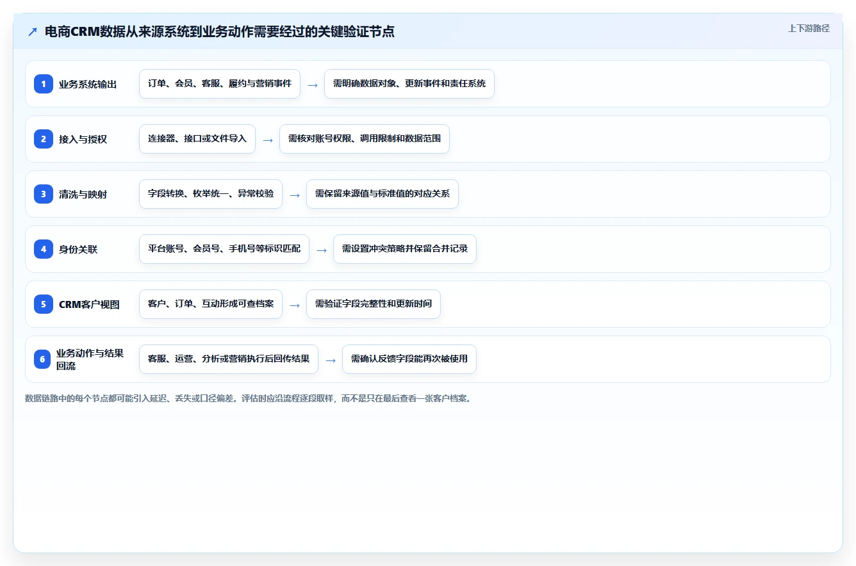Image resolution: width=856 pixels, height=566 pixels.
Task: Select the 连接器、接口或文件导入 box
Action: pyautogui.click(x=197, y=139)
